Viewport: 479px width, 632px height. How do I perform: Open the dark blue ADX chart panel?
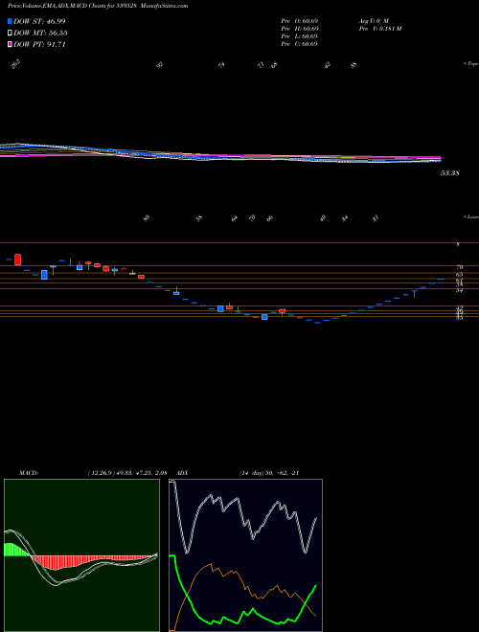[245, 555]
